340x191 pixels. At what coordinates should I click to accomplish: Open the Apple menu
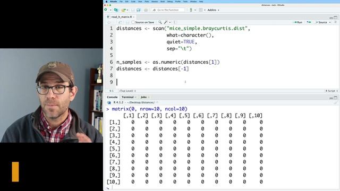coord(106,2)
